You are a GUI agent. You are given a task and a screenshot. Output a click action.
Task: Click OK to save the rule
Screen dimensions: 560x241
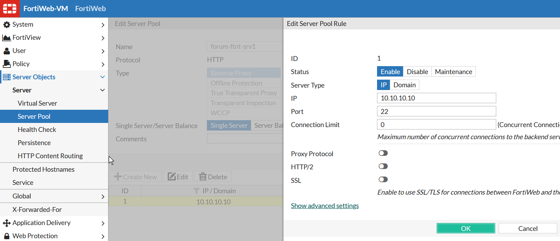coord(466,228)
